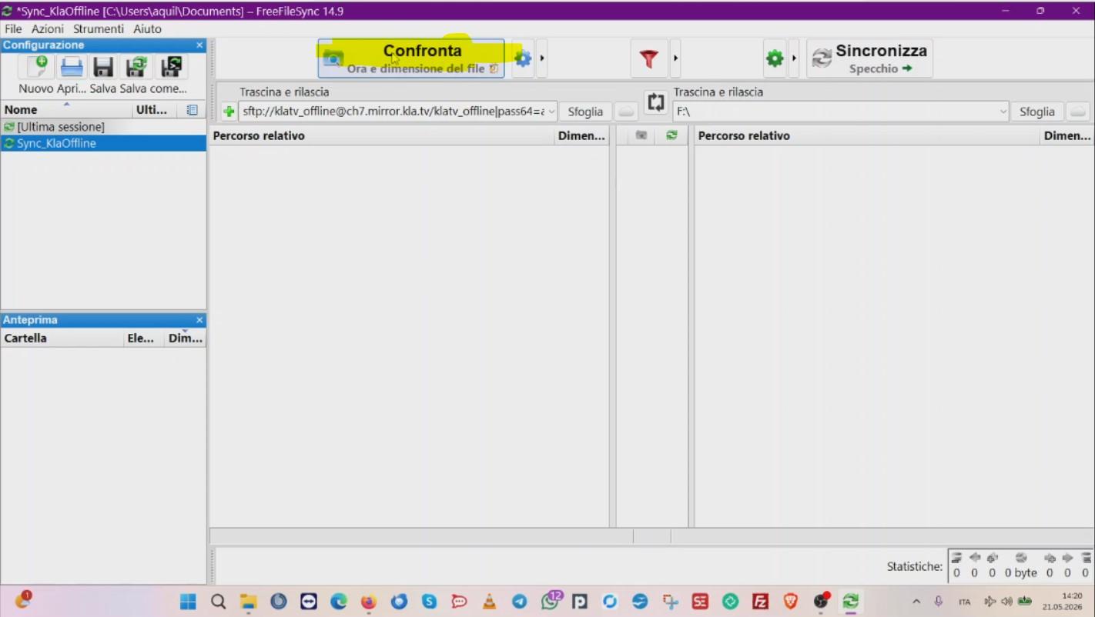Image resolution: width=1095 pixels, height=617 pixels.
Task: Click the left Sfoglia button
Action: 585,112
